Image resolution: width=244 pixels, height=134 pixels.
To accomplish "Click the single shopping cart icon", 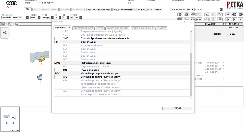I will (x=220, y=19).
